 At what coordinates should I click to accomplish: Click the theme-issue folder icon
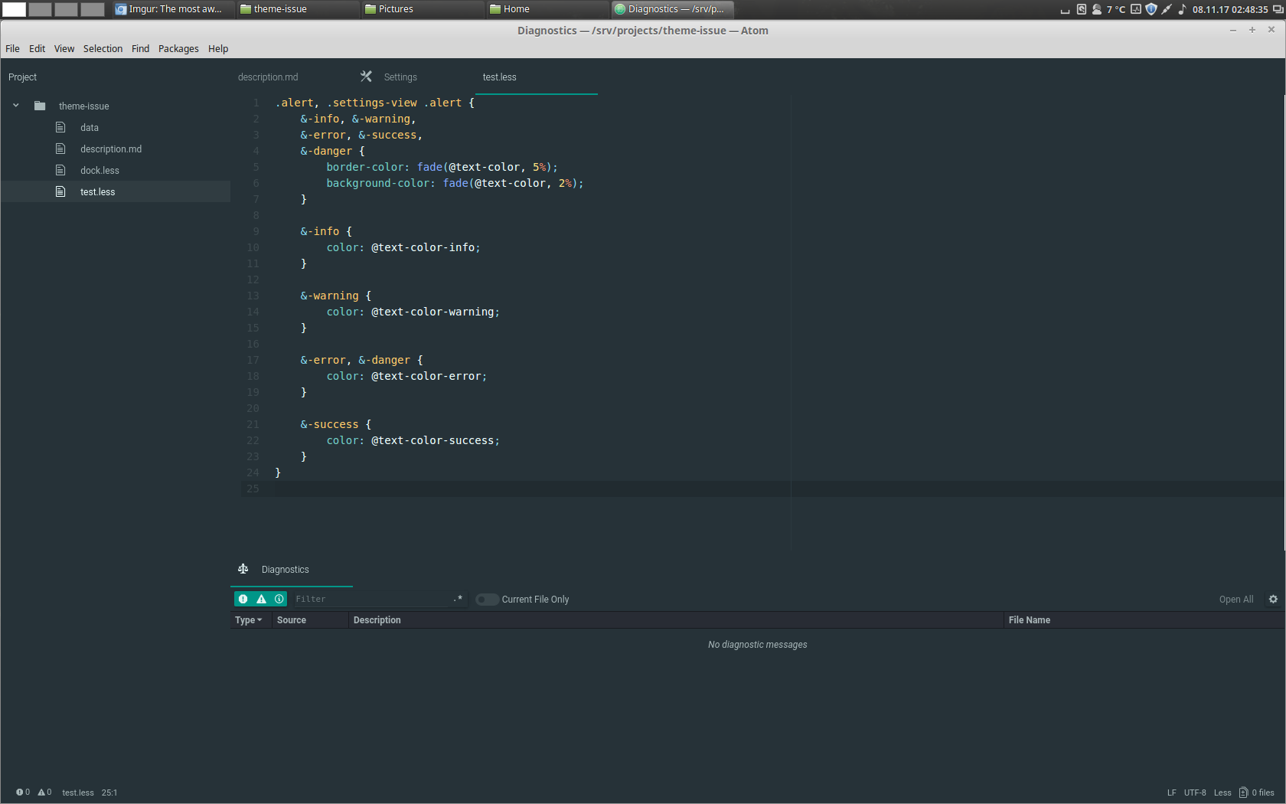coord(40,106)
